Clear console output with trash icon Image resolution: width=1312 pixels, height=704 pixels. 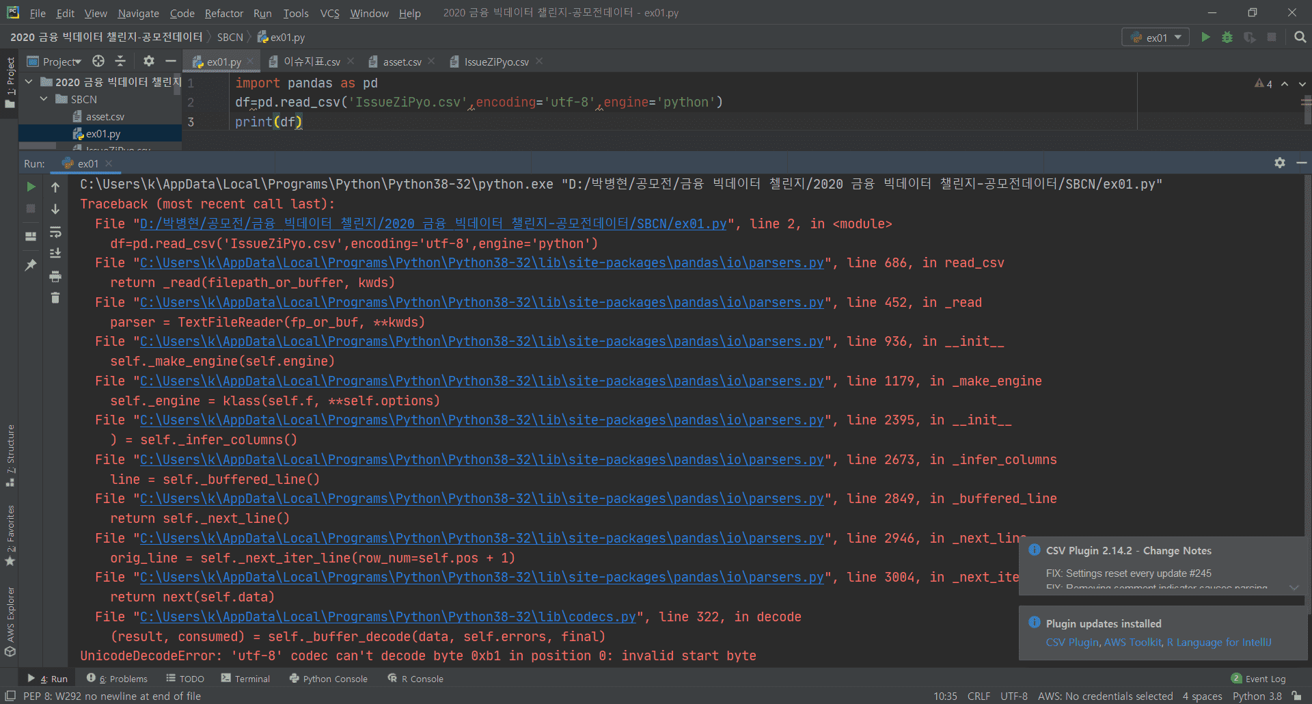[x=55, y=298]
